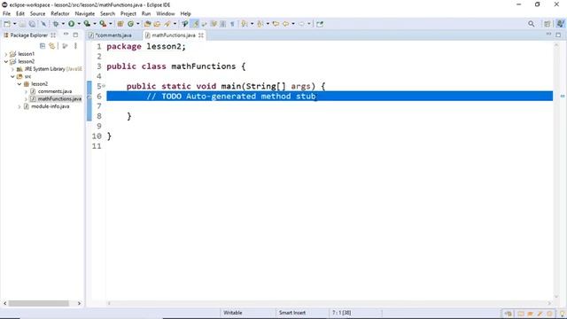
Task: Close the mathFunctions.java editor tab
Action: [x=201, y=35]
